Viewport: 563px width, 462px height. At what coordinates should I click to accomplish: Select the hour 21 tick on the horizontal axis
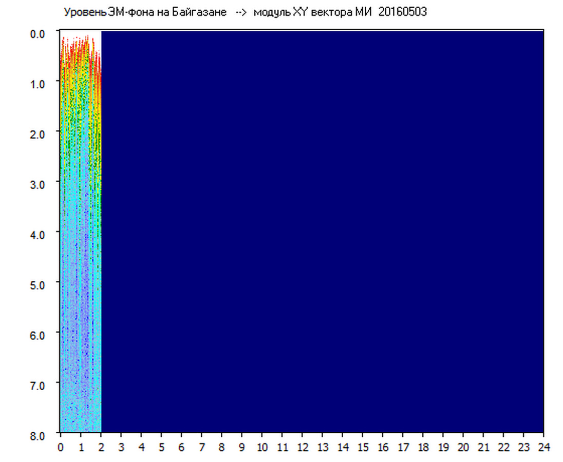pos(483,447)
